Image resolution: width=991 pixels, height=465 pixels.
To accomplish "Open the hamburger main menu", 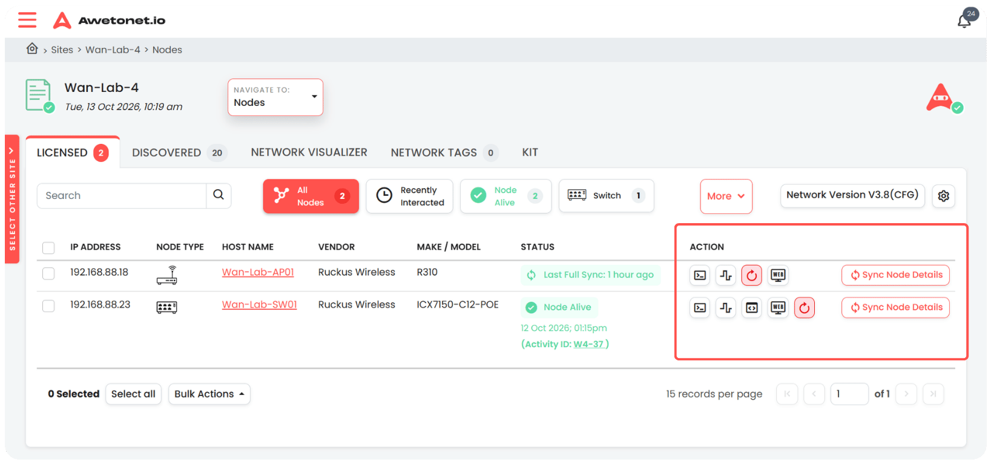I will tap(27, 20).
